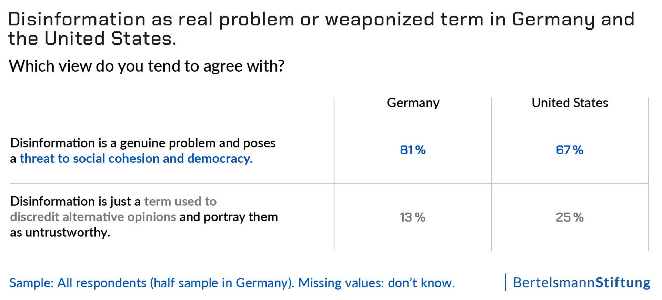Click the chart title about disinformation
This screenshot has height=300, width=662.
tap(321, 29)
